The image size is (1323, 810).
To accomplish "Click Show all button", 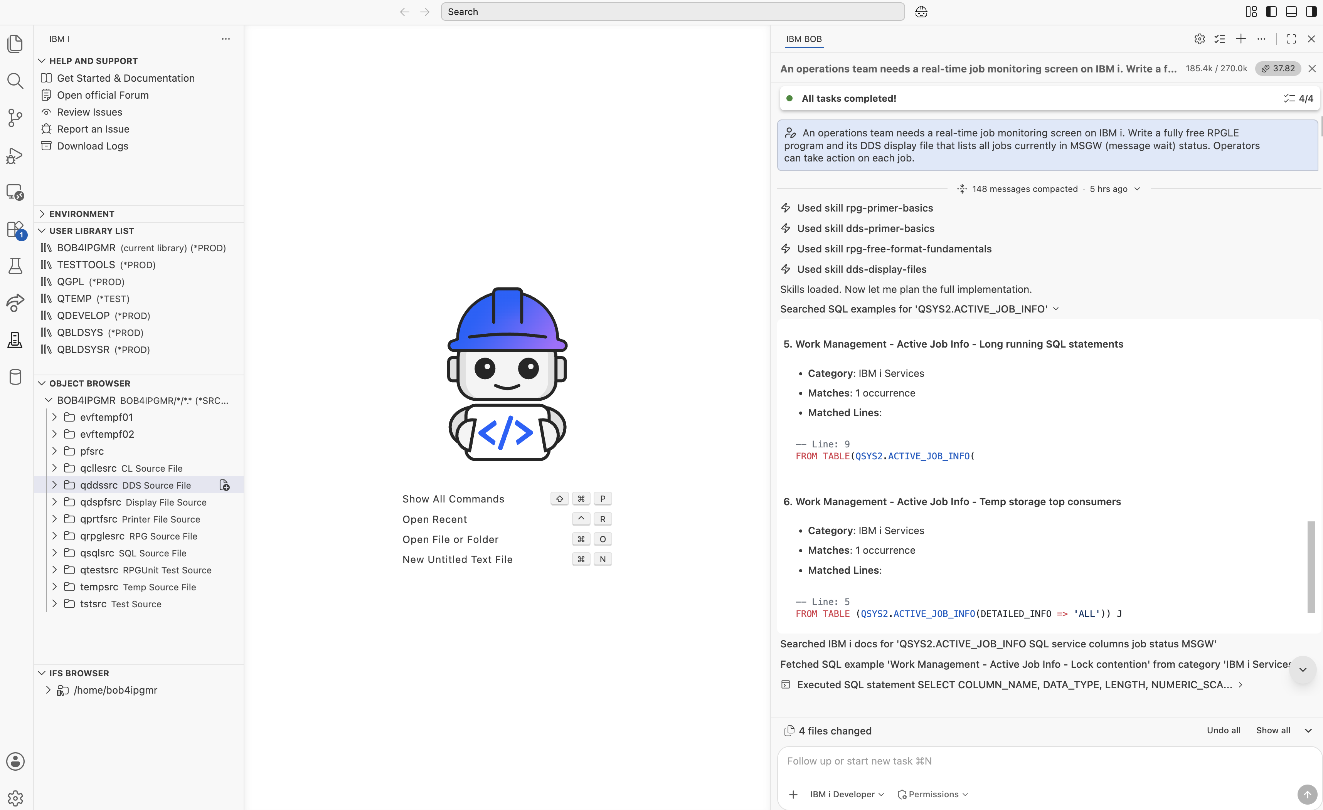I will (1273, 731).
